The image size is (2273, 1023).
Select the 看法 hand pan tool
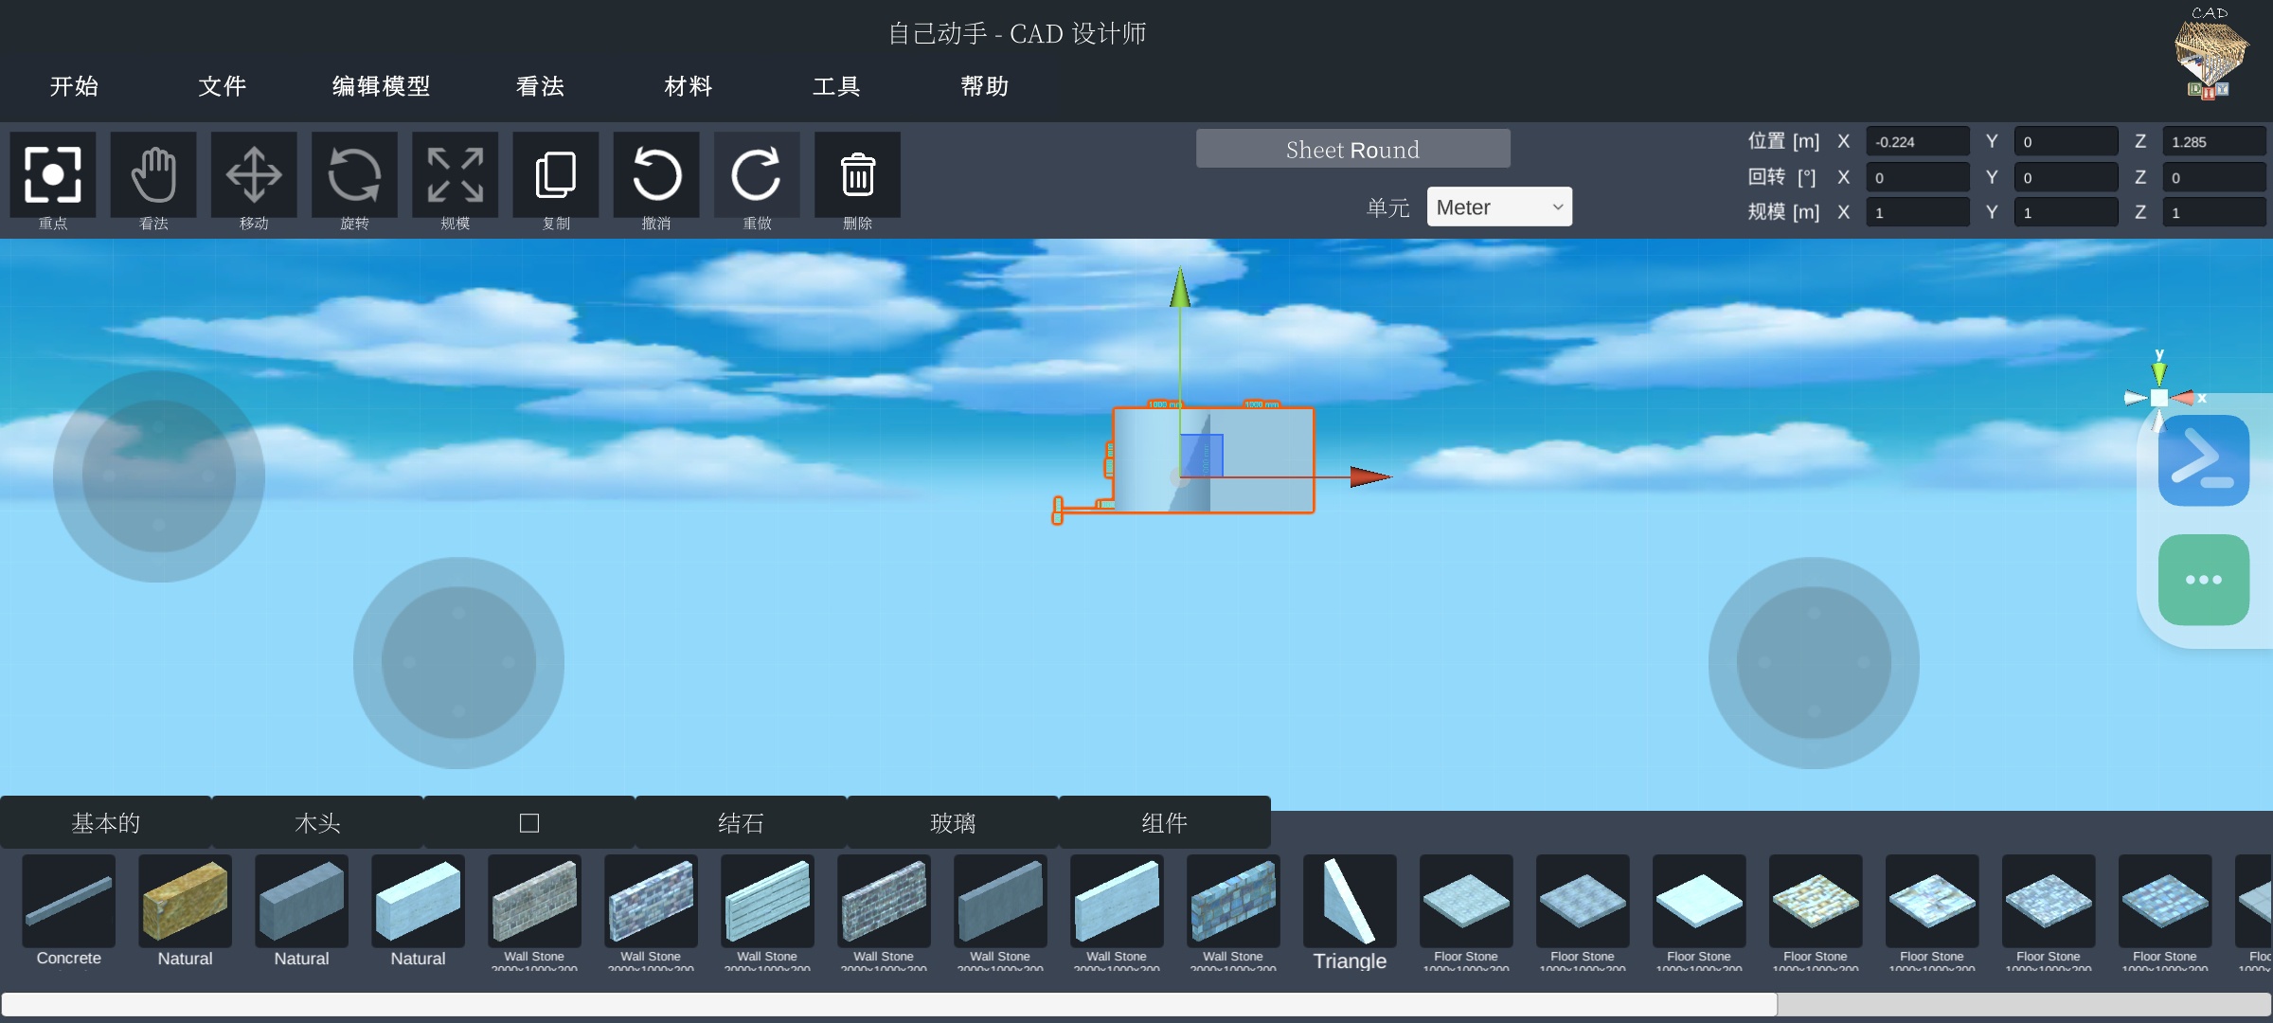153,175
